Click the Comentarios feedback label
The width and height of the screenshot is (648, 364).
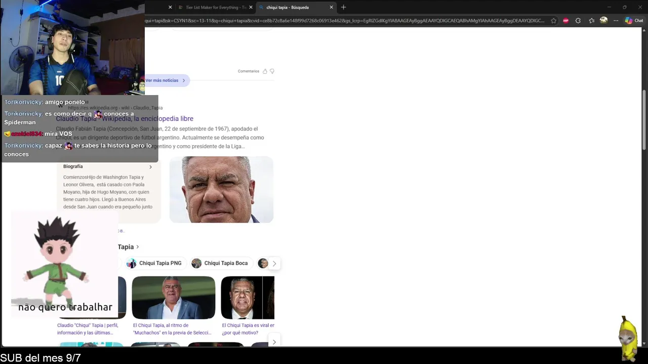(249, 71)
